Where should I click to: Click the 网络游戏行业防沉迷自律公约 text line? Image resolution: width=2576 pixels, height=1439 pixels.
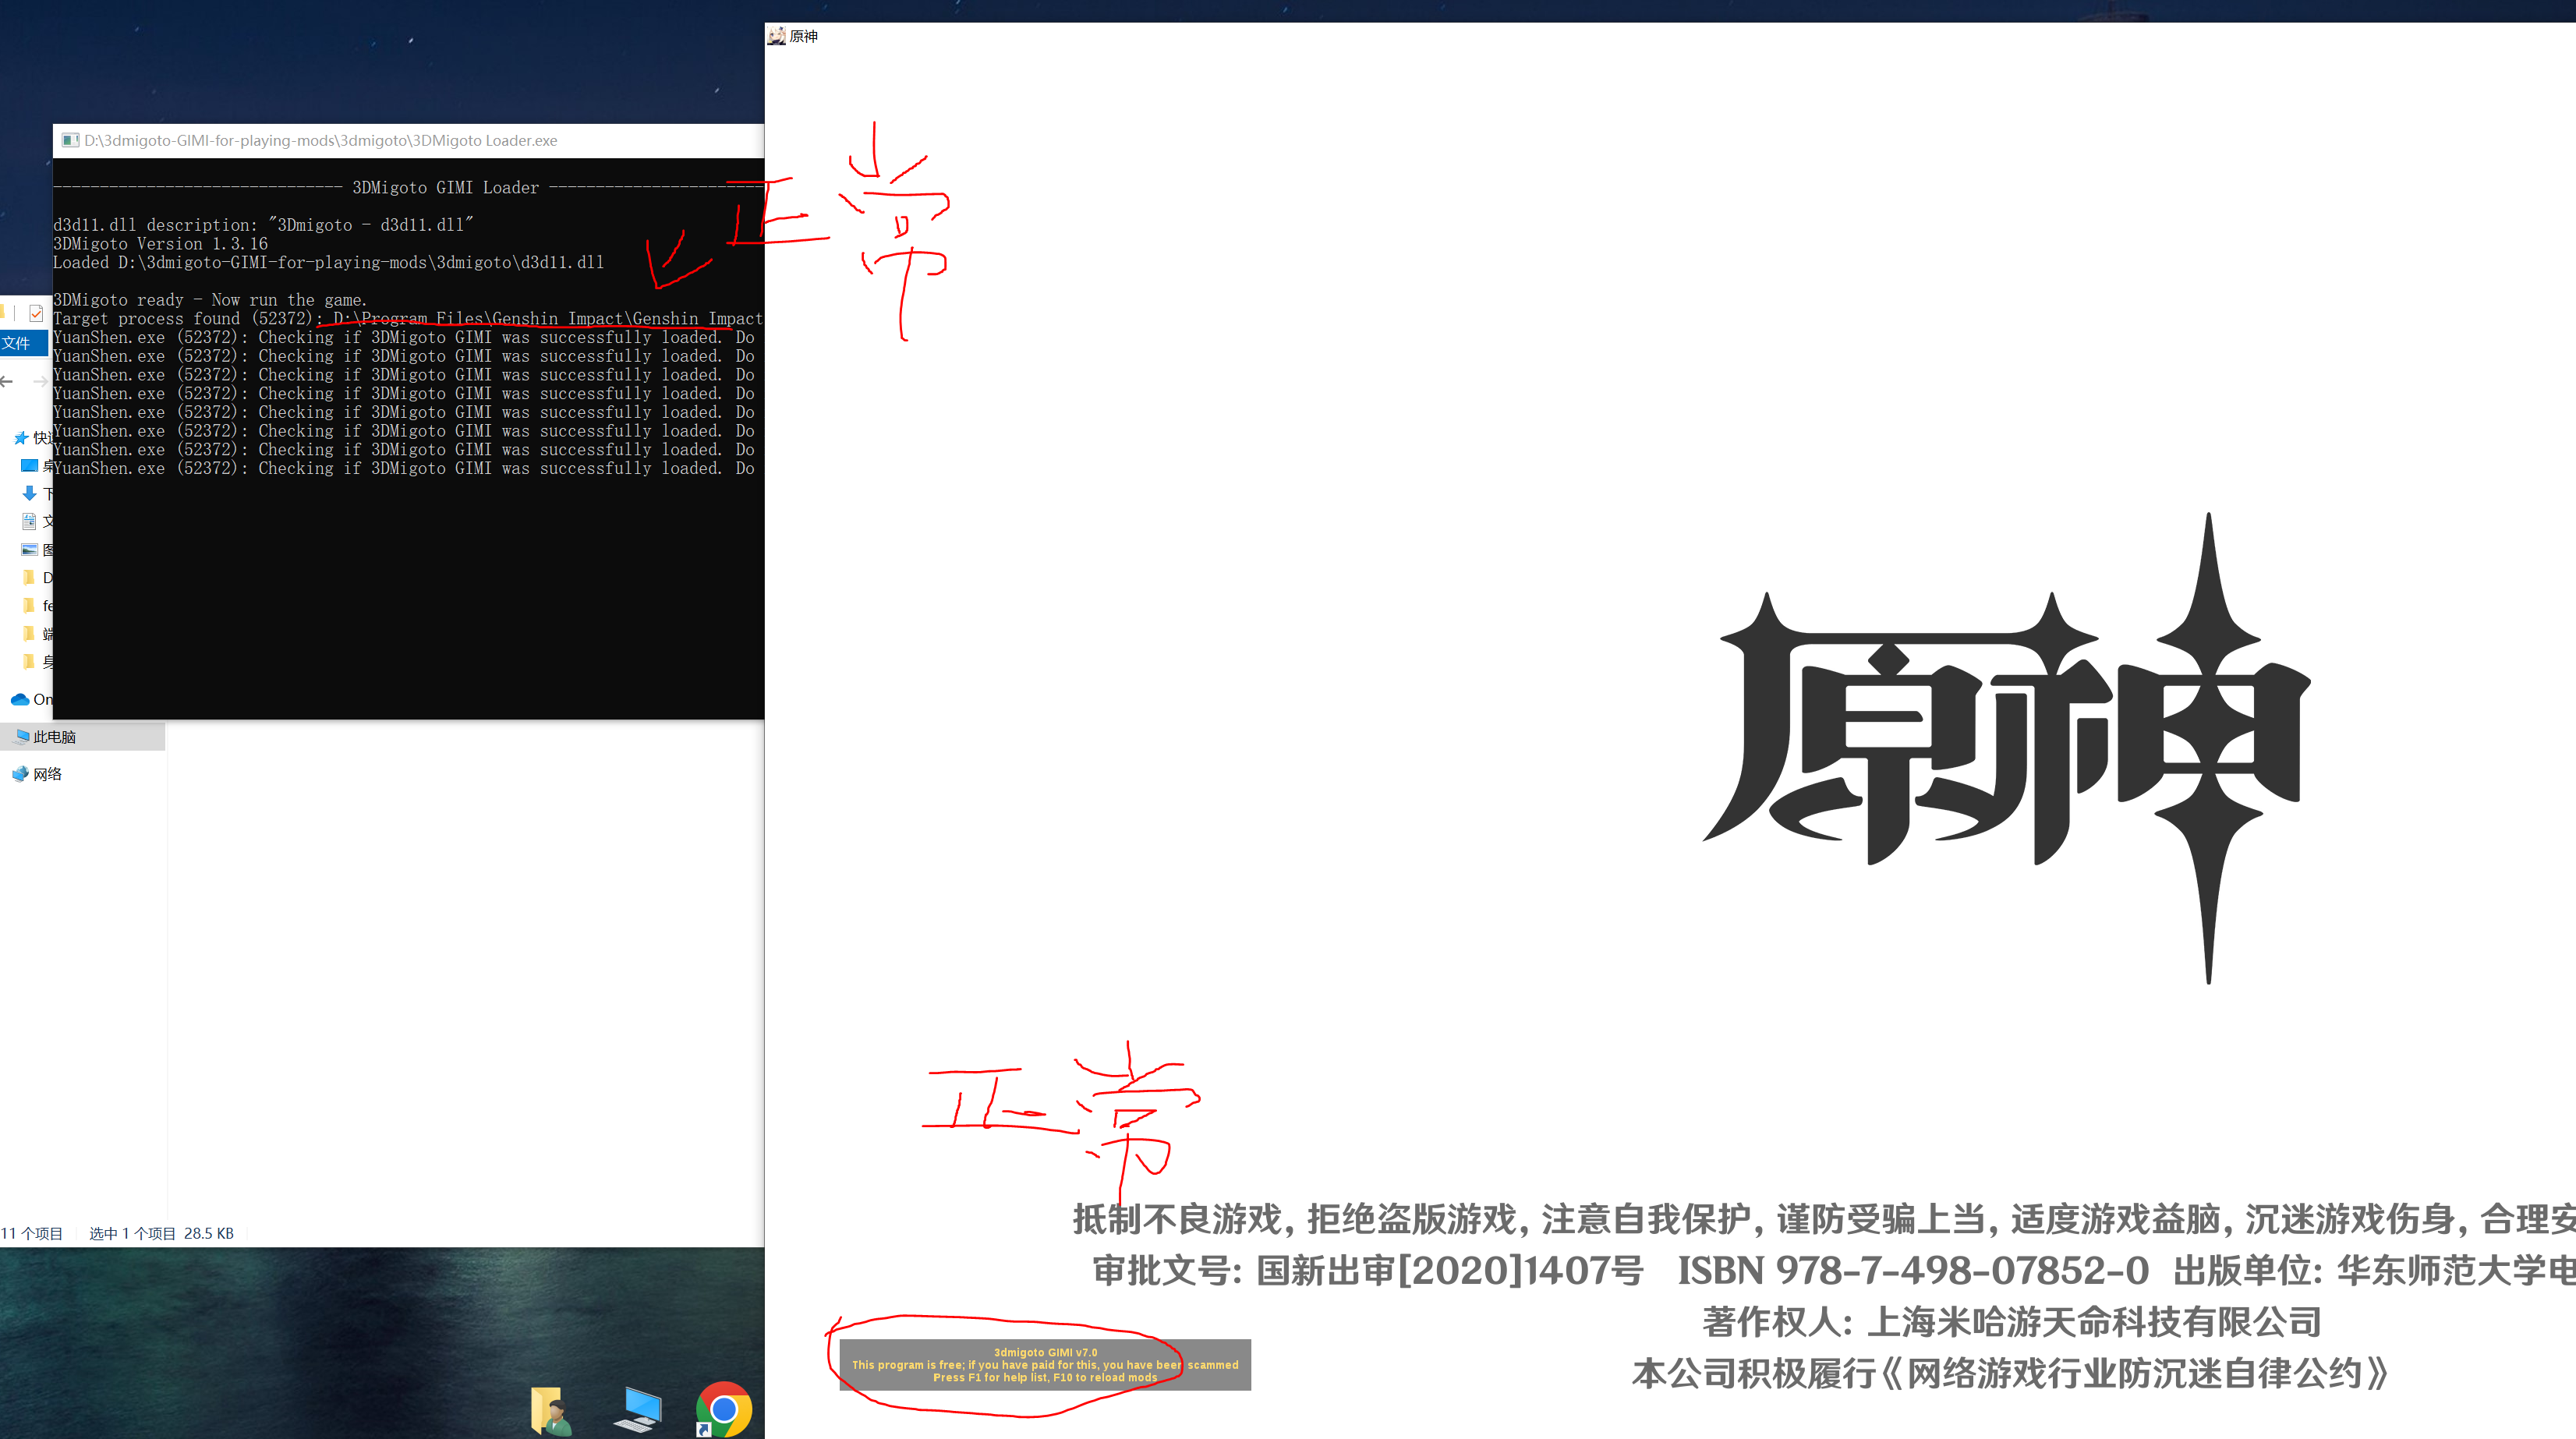(2010, 1374)
